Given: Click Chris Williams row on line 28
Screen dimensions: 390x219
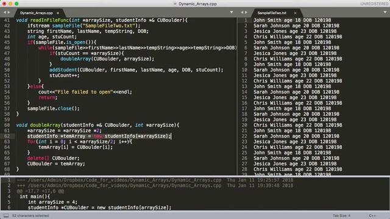Looking at the screenshot, I should 298,169.
